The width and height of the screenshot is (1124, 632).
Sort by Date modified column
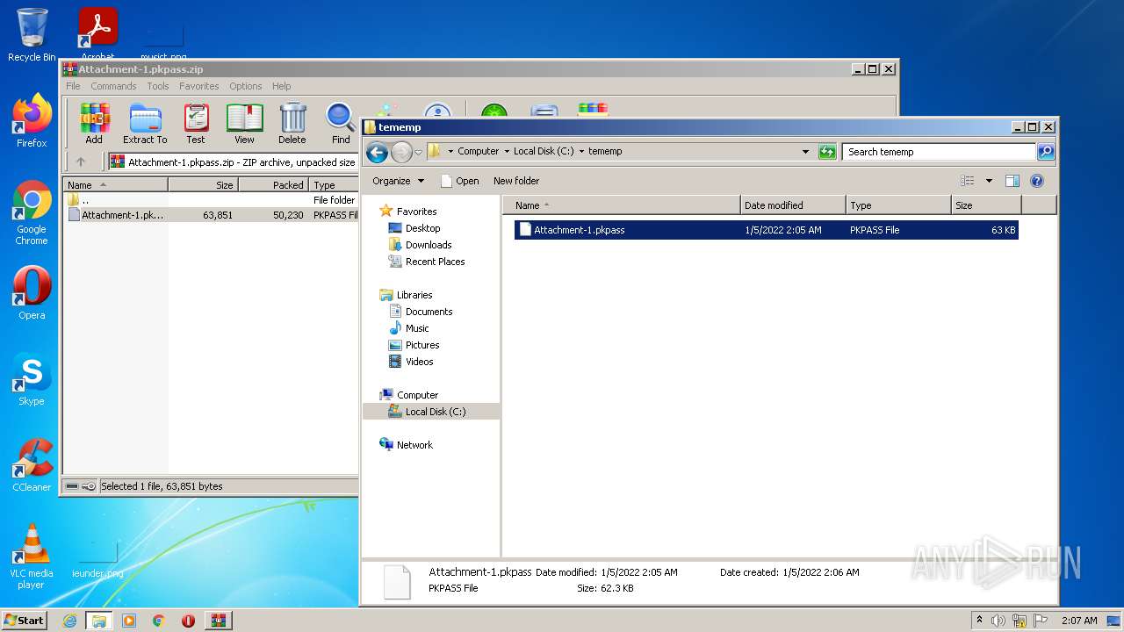tap(793, 205)
